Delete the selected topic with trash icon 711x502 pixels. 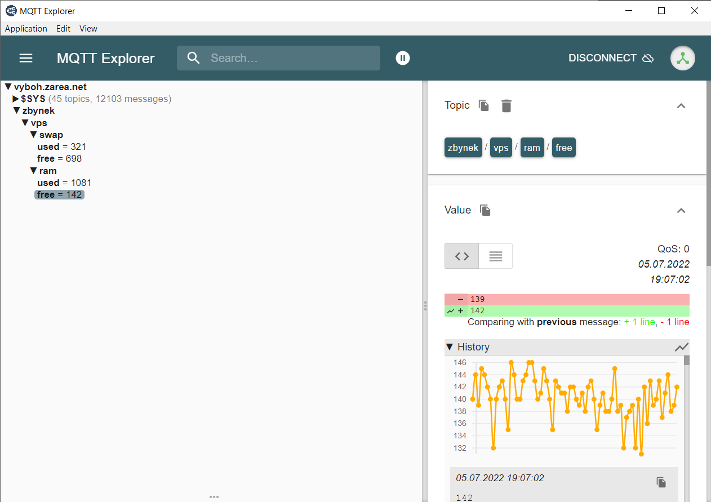point(506,105)
